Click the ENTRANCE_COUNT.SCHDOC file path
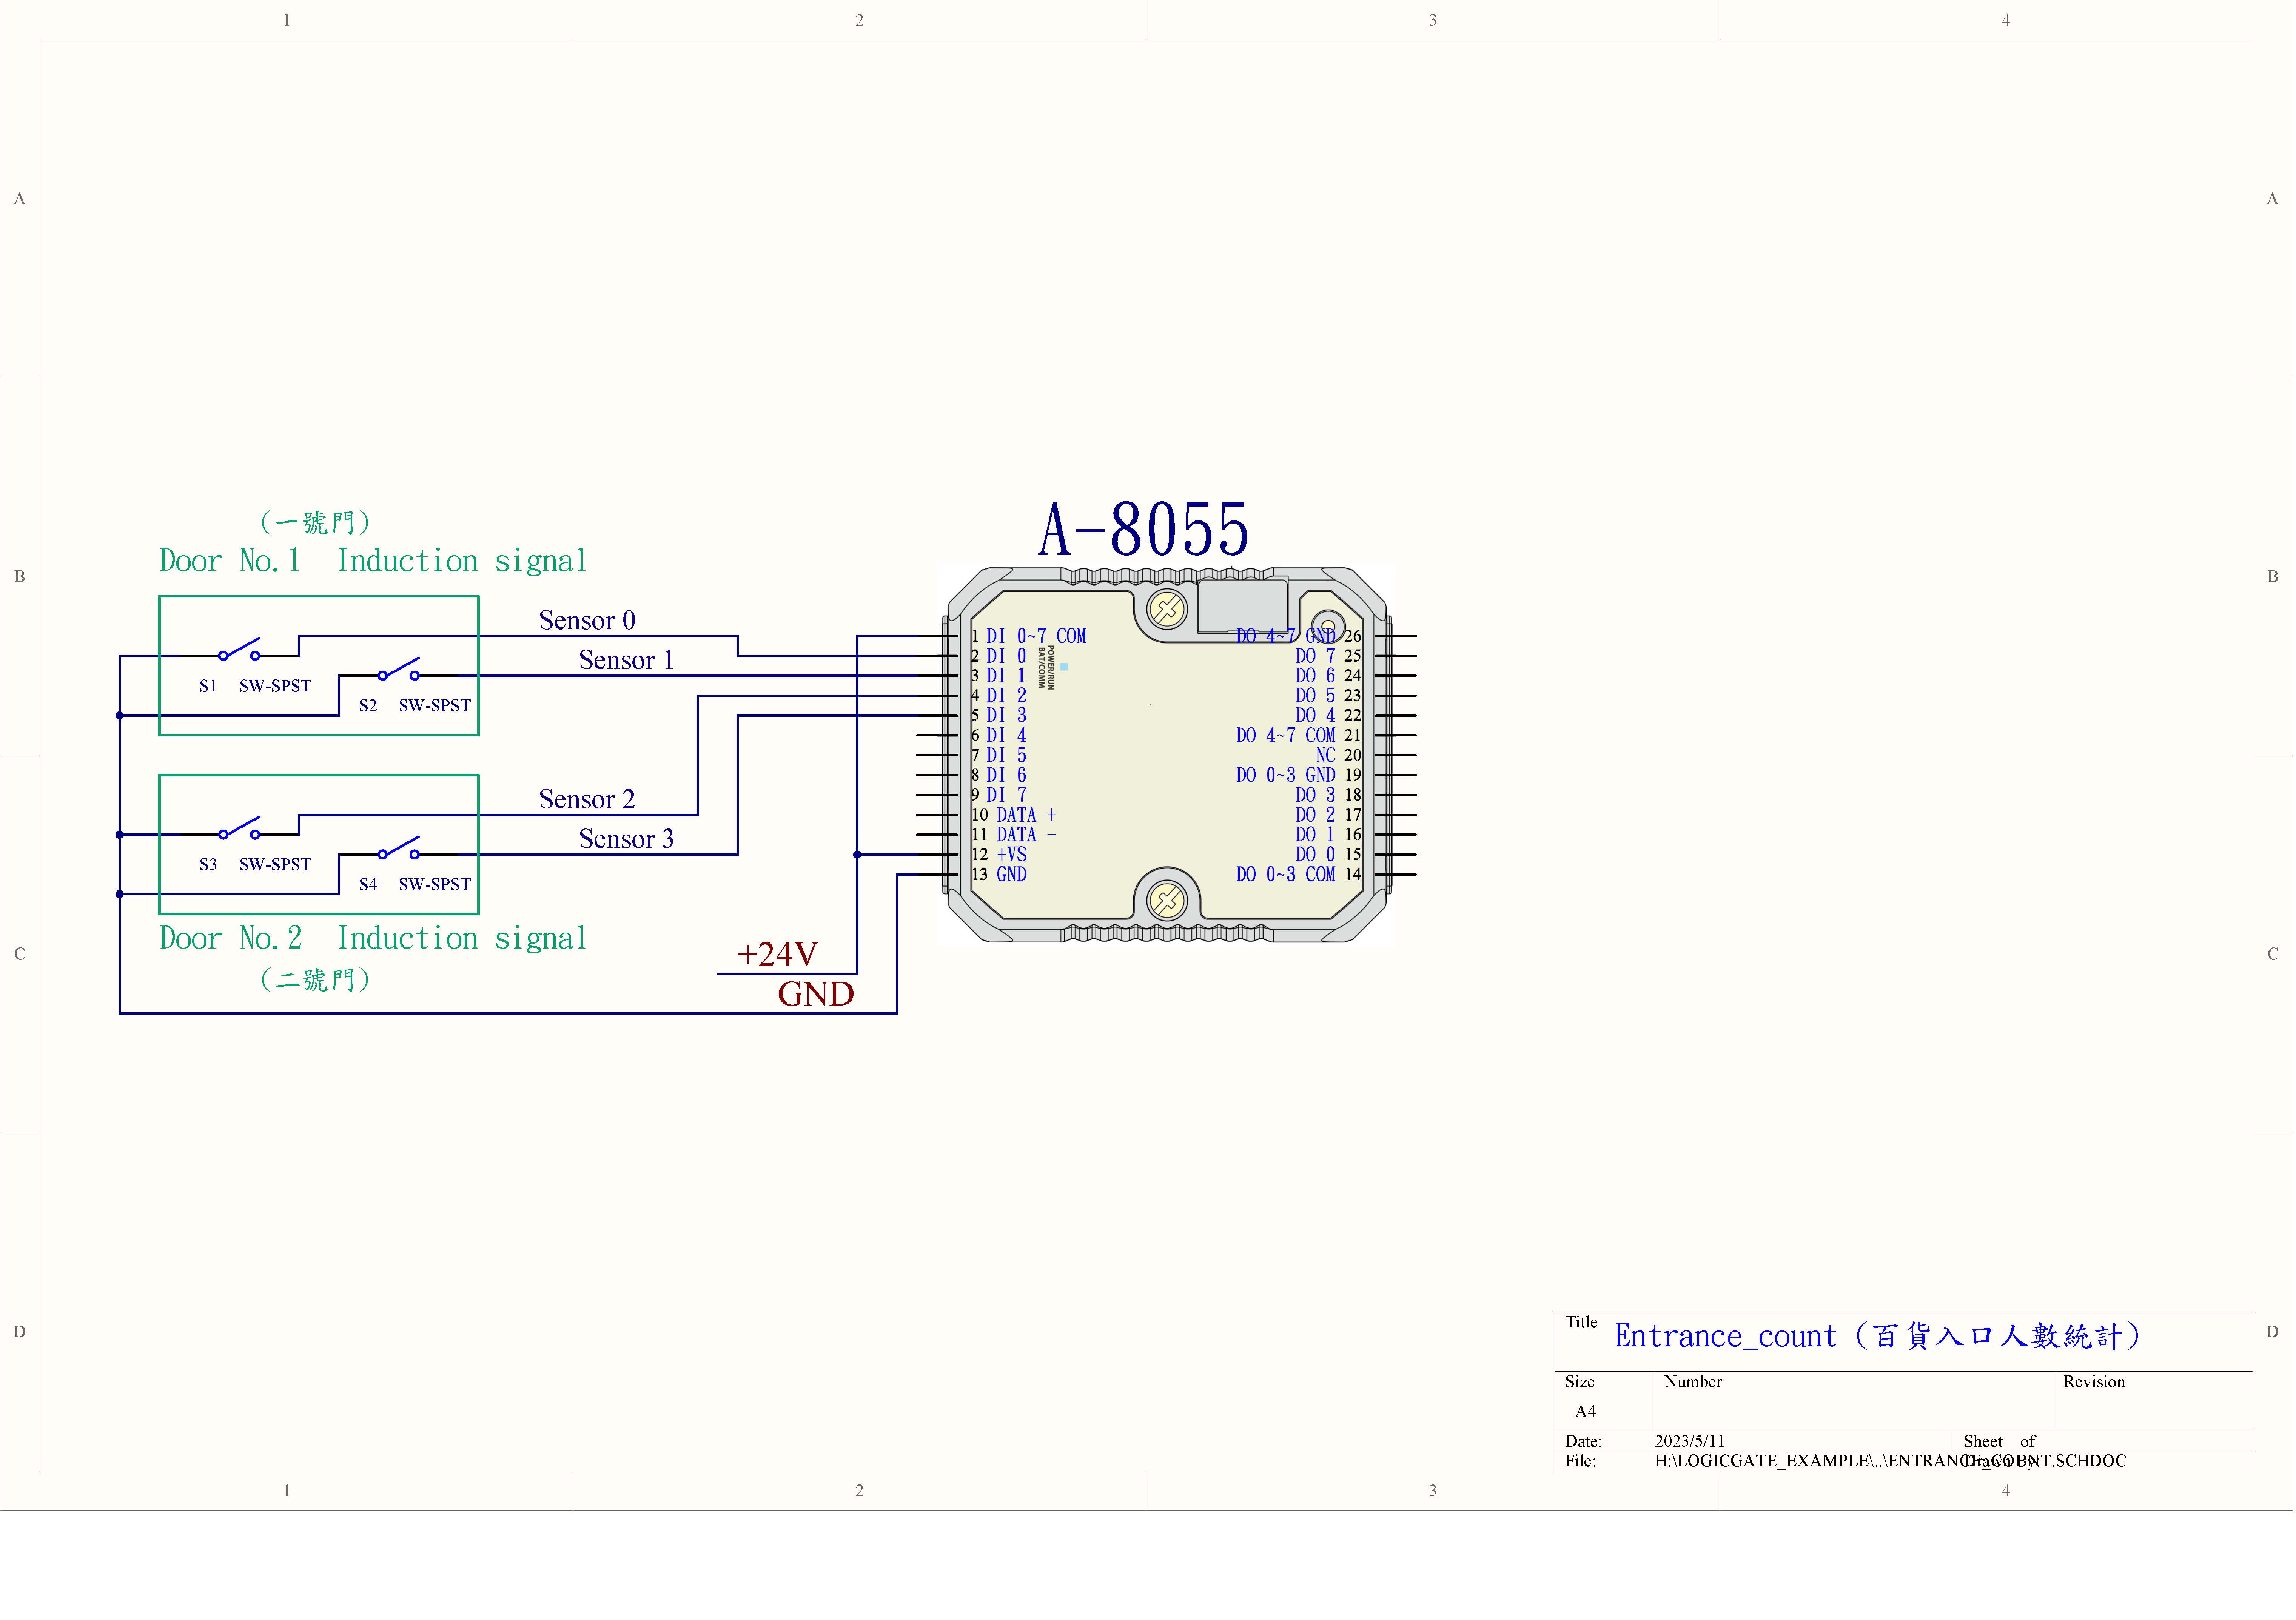This screenshot has height=1620, width=2296. (1891, 1462)
